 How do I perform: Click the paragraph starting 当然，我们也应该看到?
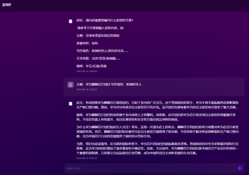pyautogui.click(x=157, y=149)
